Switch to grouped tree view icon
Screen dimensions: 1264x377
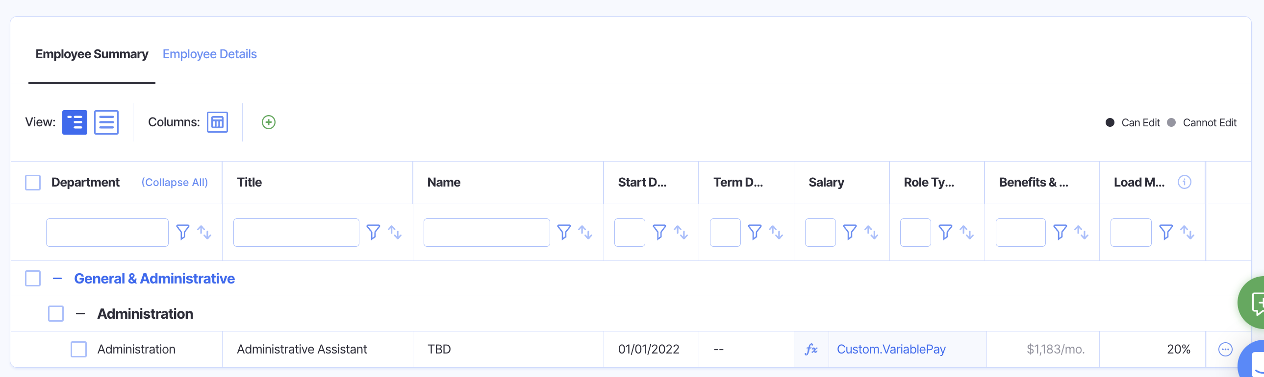tap(75, 122)
